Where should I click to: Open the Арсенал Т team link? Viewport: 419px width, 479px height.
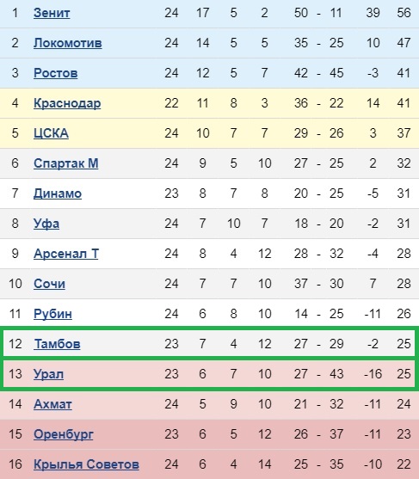pos(66,254)
